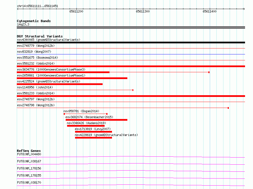Open variant nsv4340065 (gnomADStructuralVariants) label
Image resolution: width=253 pixels, height=189 pixels.
click(49, 40)
